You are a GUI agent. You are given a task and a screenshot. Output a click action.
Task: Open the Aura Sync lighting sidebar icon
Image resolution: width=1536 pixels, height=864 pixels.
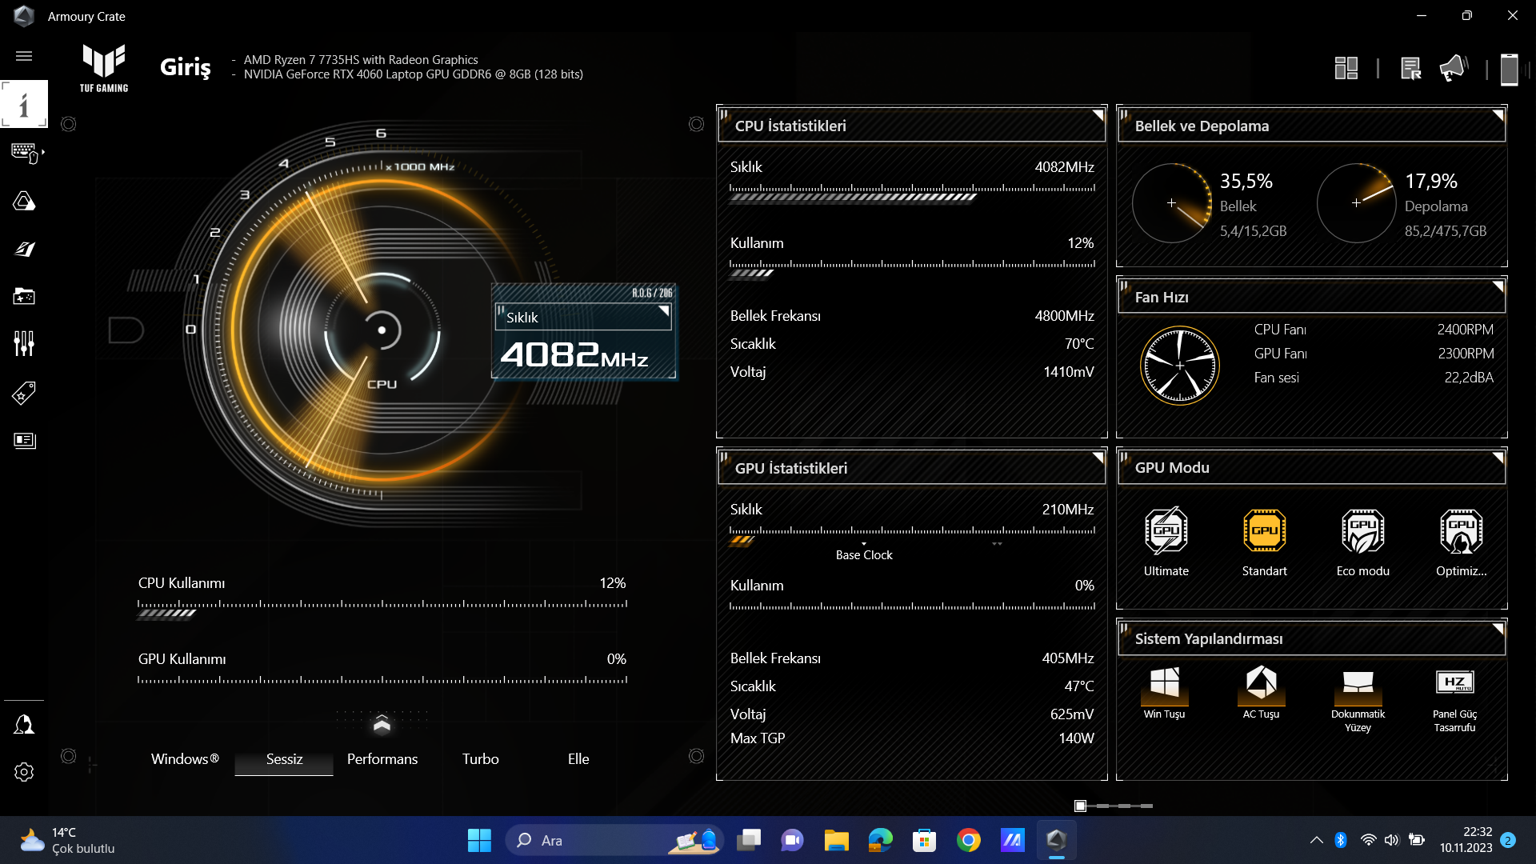click(24, 201)
